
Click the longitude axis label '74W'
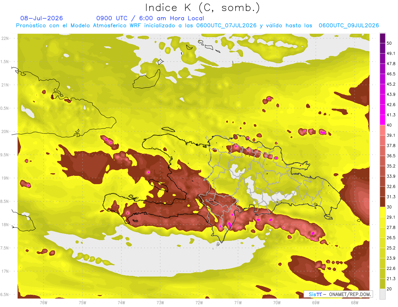pos(121,302)
